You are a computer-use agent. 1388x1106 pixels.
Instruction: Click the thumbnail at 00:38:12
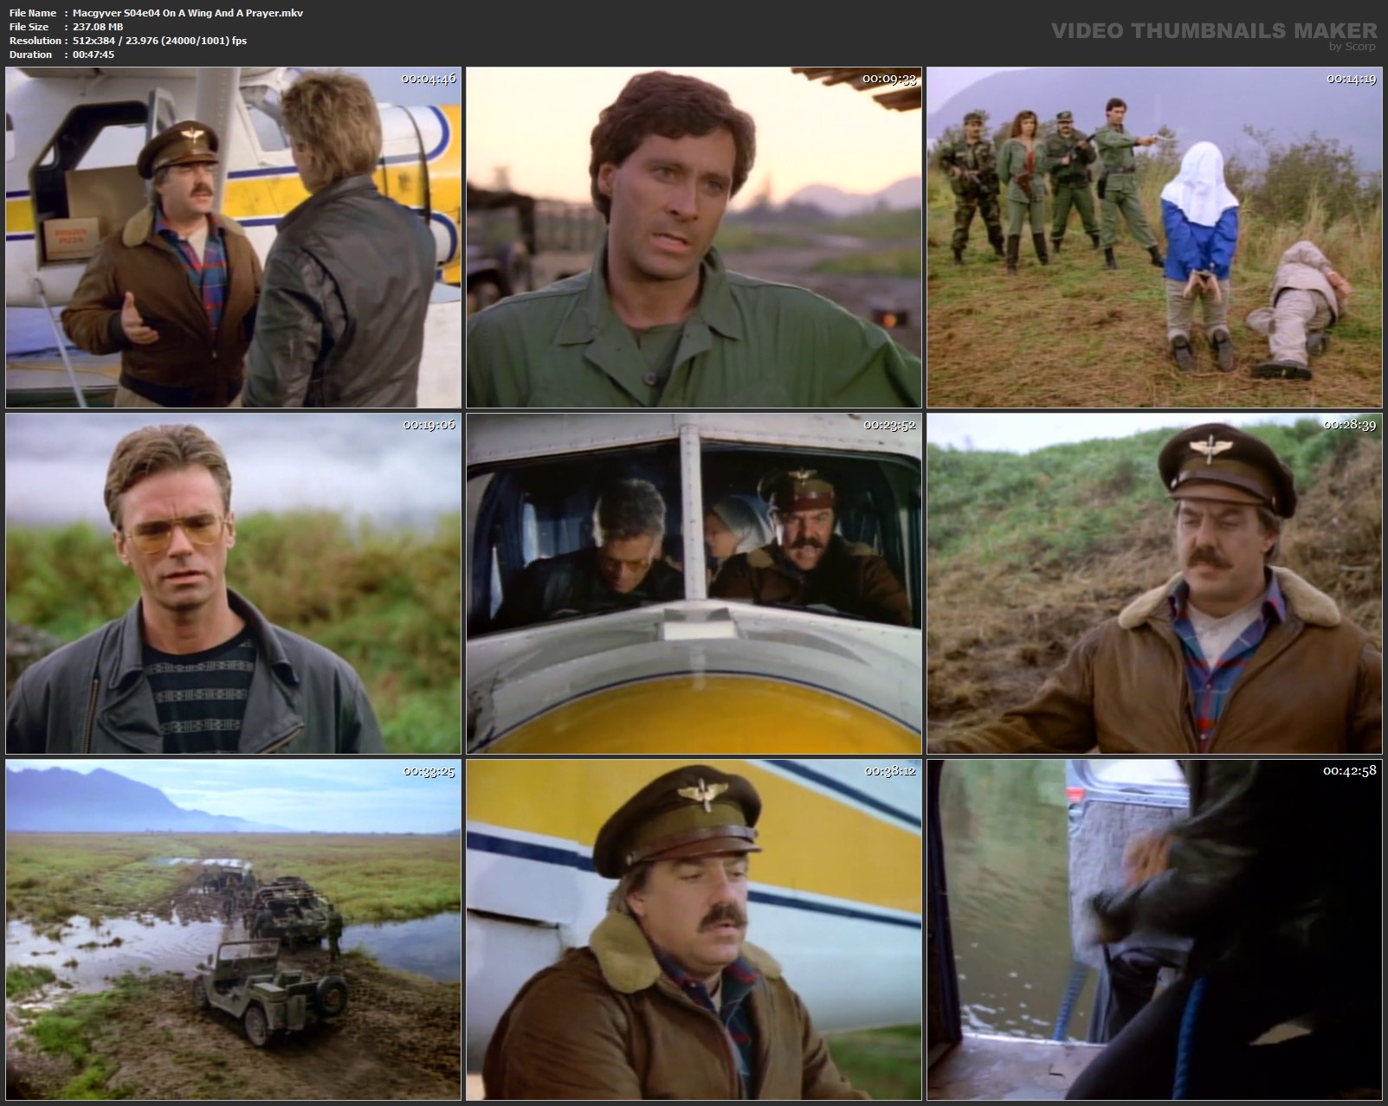(x=694, y=929)
